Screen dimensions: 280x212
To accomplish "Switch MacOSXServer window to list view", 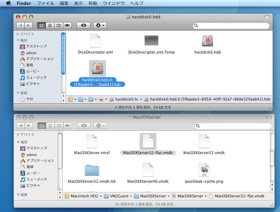I will point(50,126).
